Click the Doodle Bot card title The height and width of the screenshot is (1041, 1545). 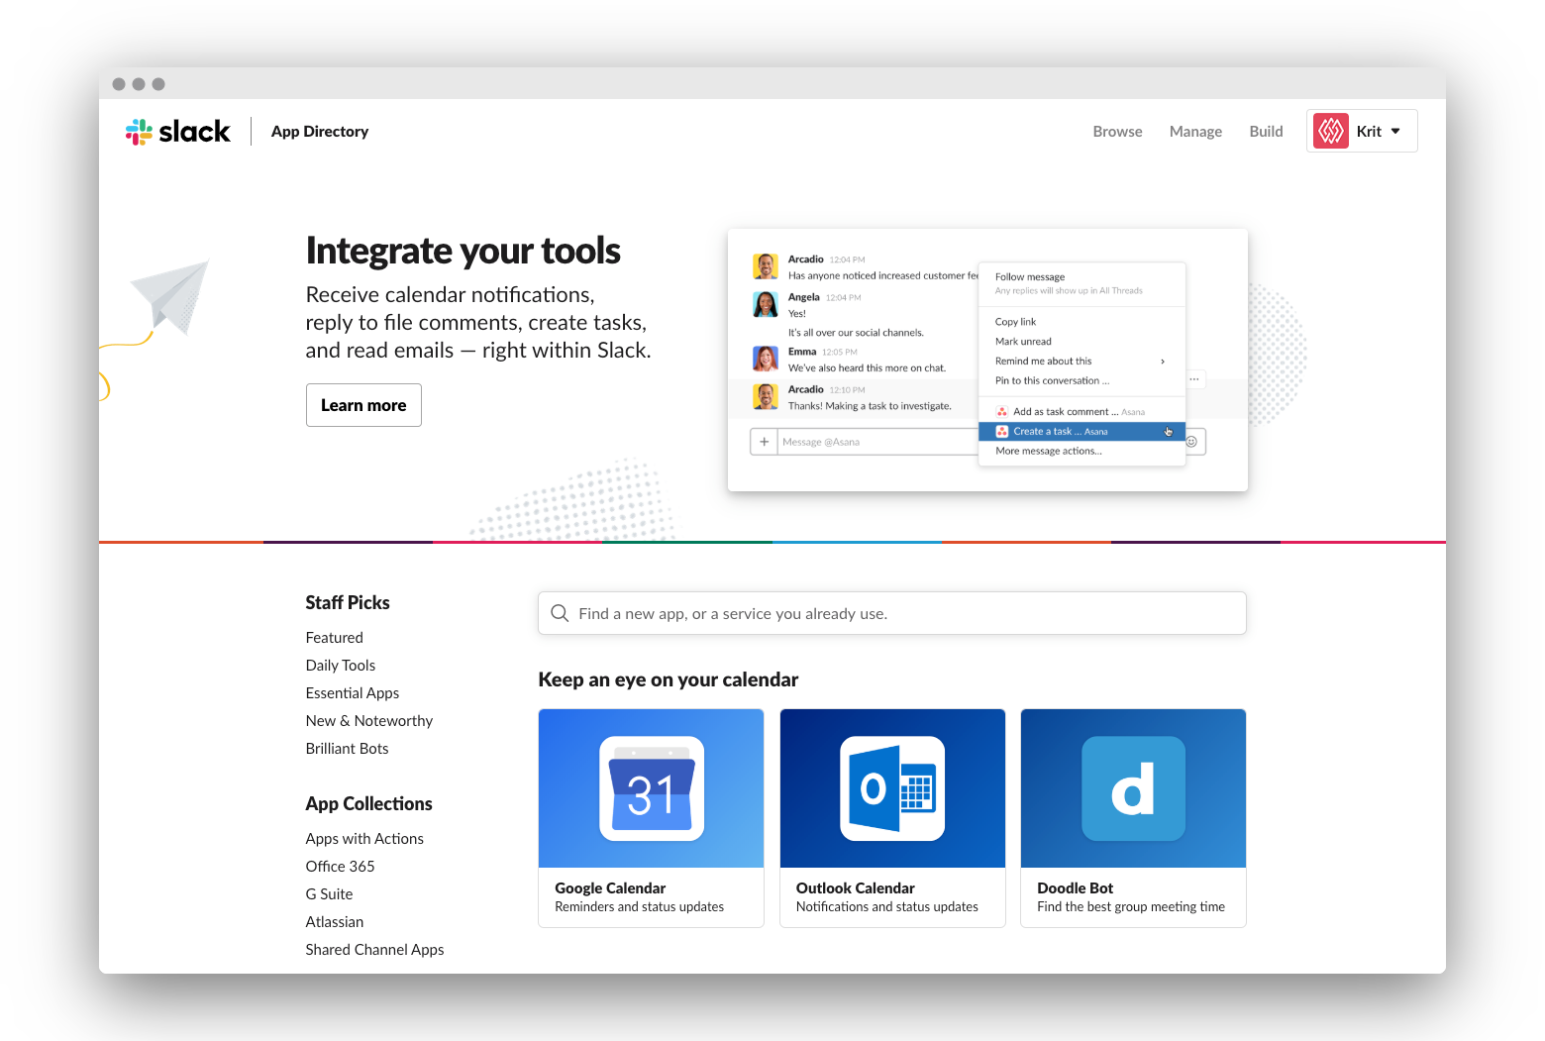point(1076,888)
